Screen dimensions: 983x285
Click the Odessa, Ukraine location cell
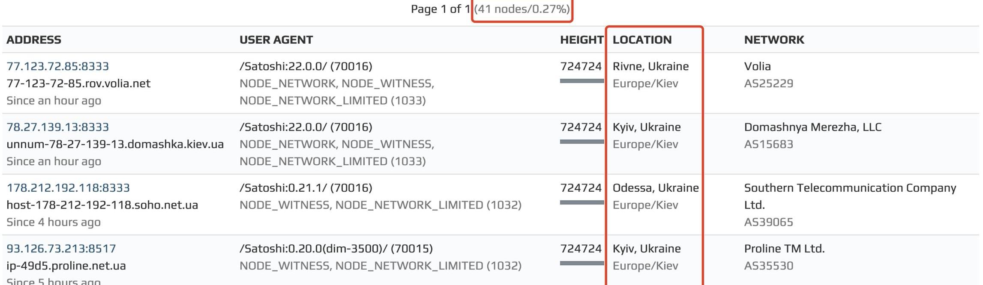tap(655, 188)
